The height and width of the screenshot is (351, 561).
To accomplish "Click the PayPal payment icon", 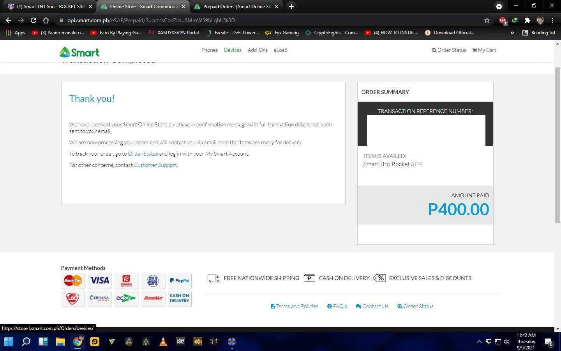I will pyautogui.click(x=180, y=280).
